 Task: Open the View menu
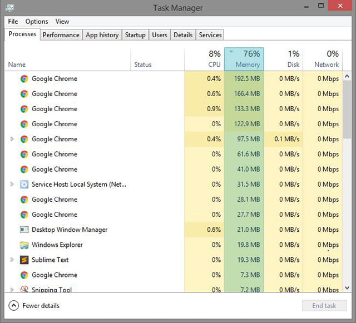coord(62,22)
